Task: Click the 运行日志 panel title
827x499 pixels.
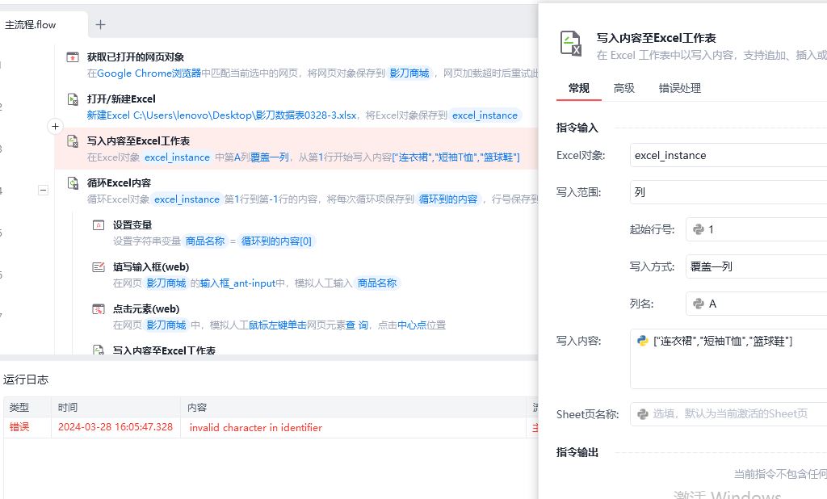Action: click(x=26, y=379)
